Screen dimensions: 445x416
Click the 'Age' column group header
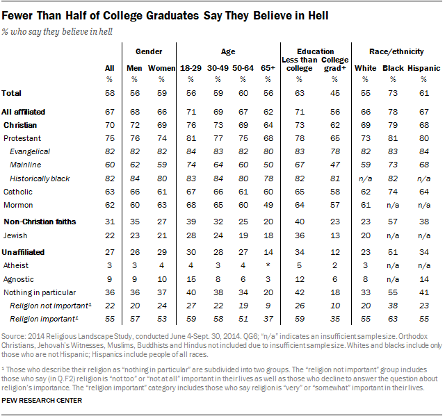(229, 51)
